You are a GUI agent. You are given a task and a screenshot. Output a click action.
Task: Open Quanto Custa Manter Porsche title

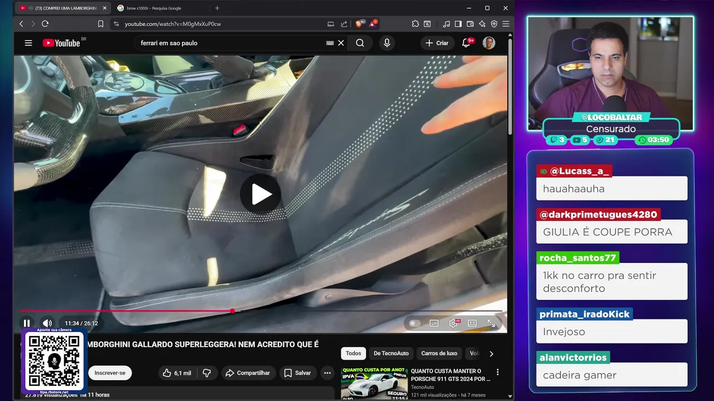(451, 375)
